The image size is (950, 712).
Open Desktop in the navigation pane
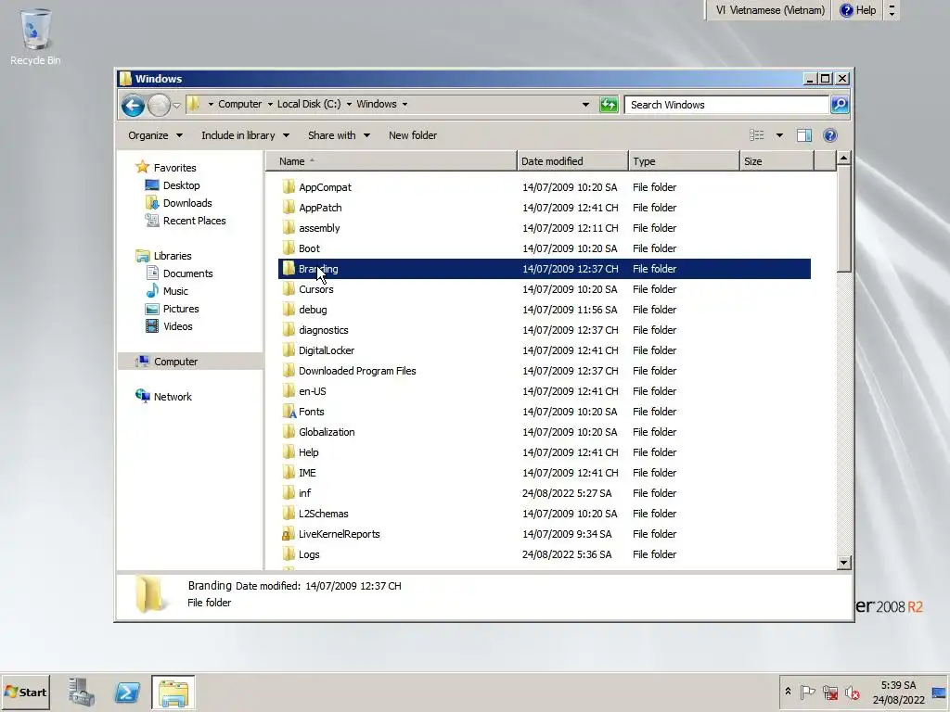click(x=181, y=185)
